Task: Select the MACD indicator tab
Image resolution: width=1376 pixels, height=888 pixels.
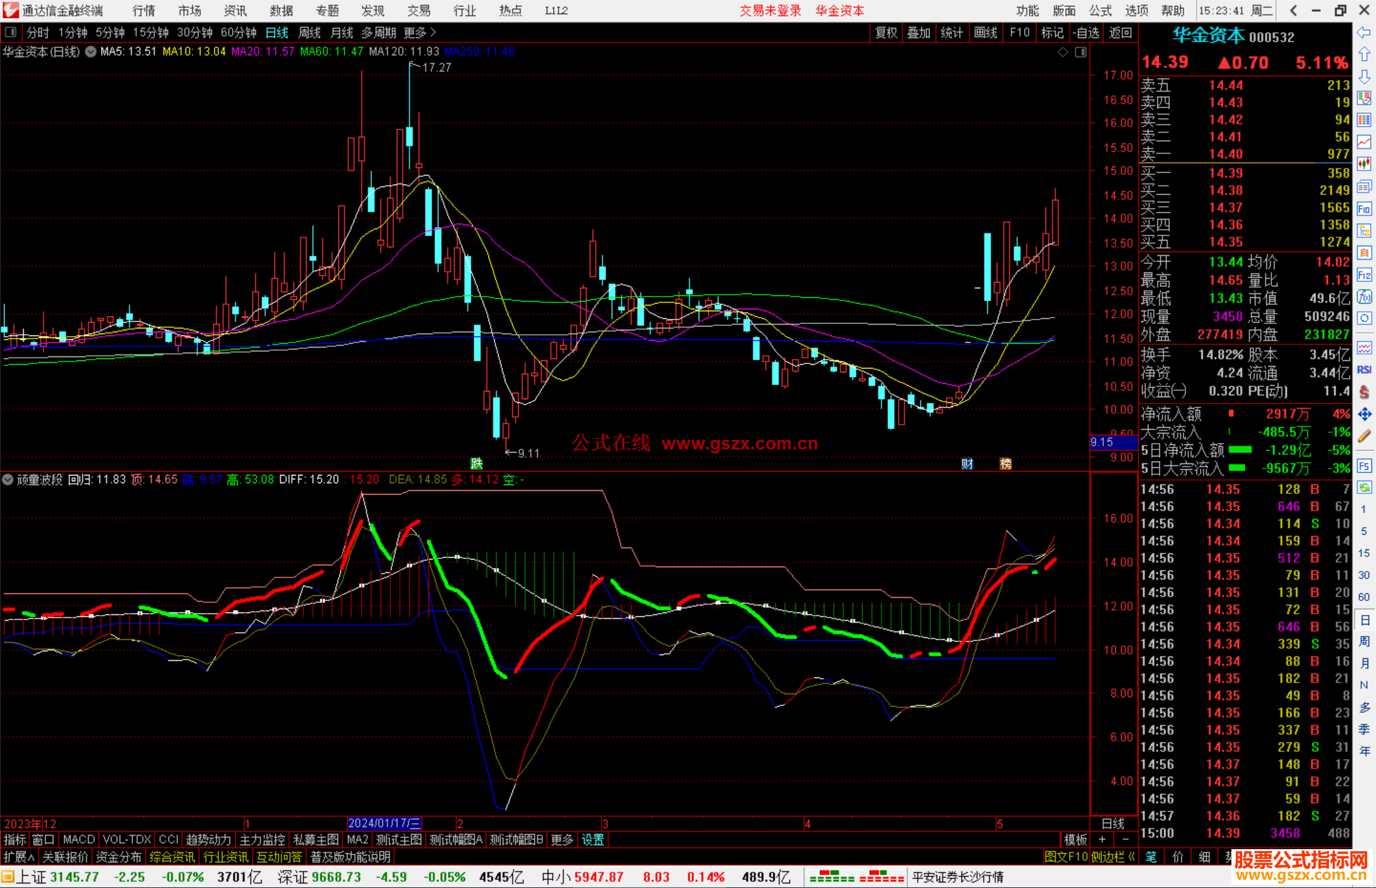Action: [78, 840]
